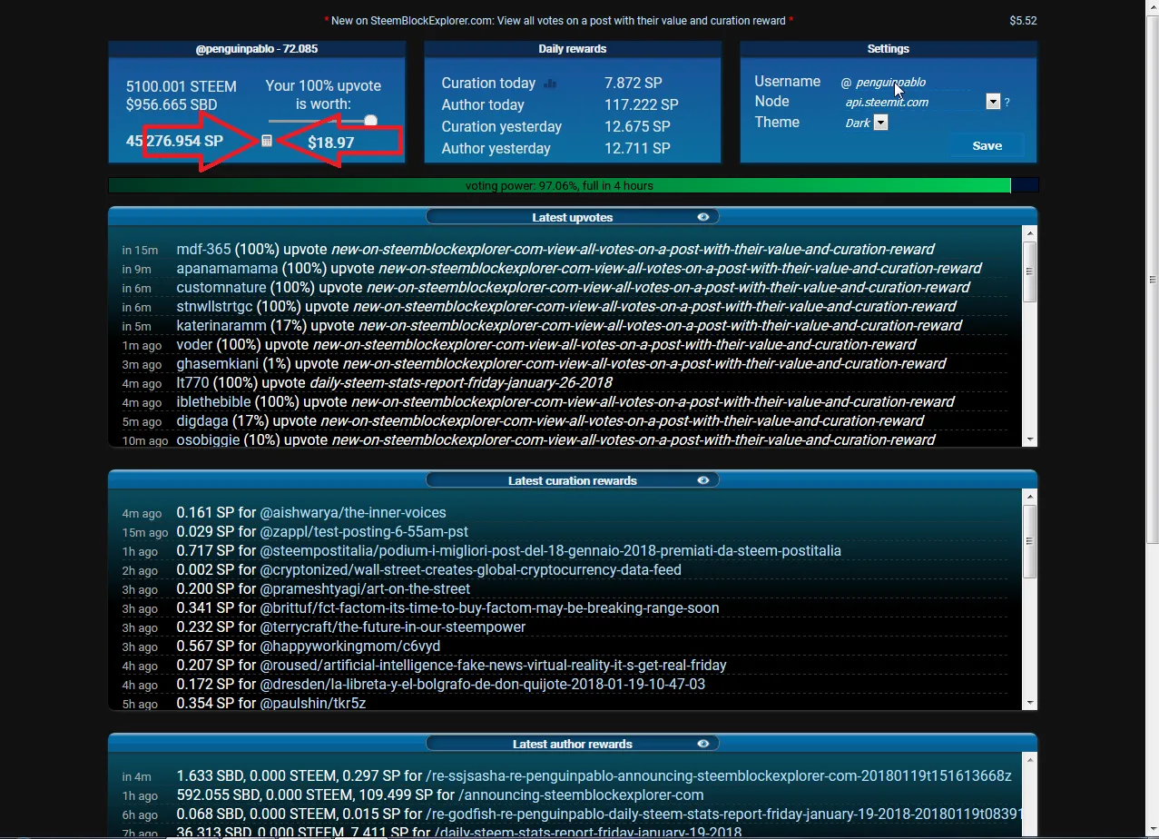
Task: Select the 117.222 SP author today value
Action: pyautogui.click(x=642, y=104)
